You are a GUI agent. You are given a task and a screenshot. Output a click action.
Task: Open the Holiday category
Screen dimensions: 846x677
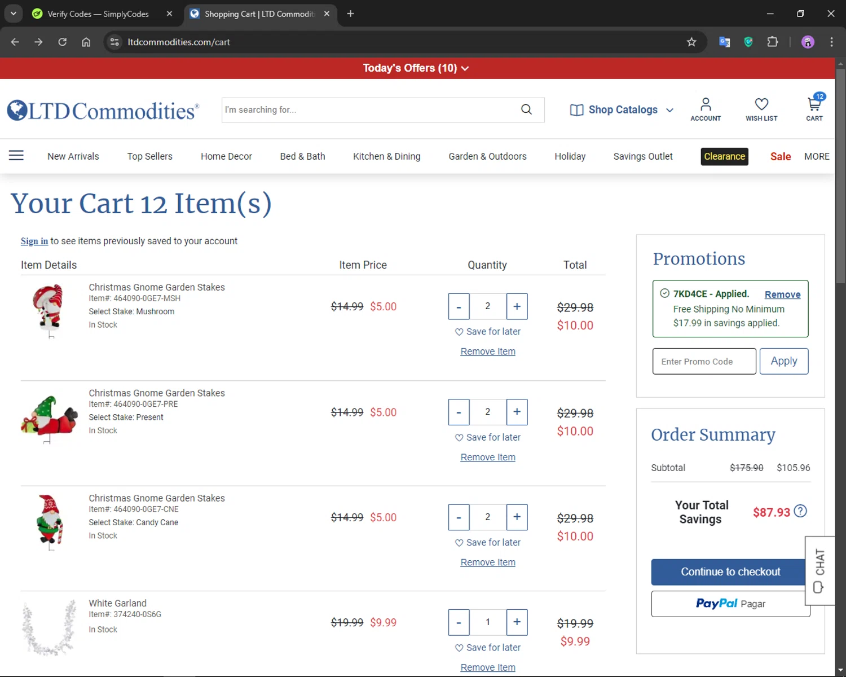point(570,156)
